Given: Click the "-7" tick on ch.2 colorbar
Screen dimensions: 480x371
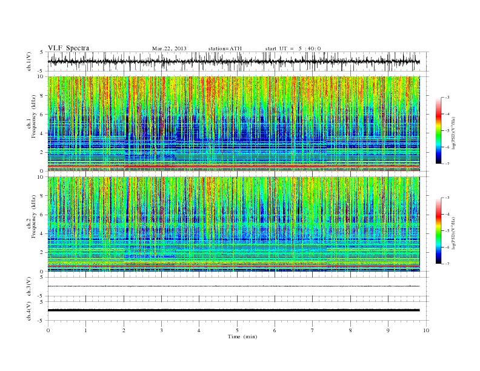Looking at the screenshot, I should (447, 264).
